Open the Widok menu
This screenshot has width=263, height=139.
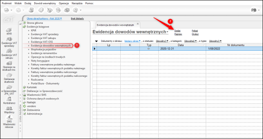click(x=18, y=3)
